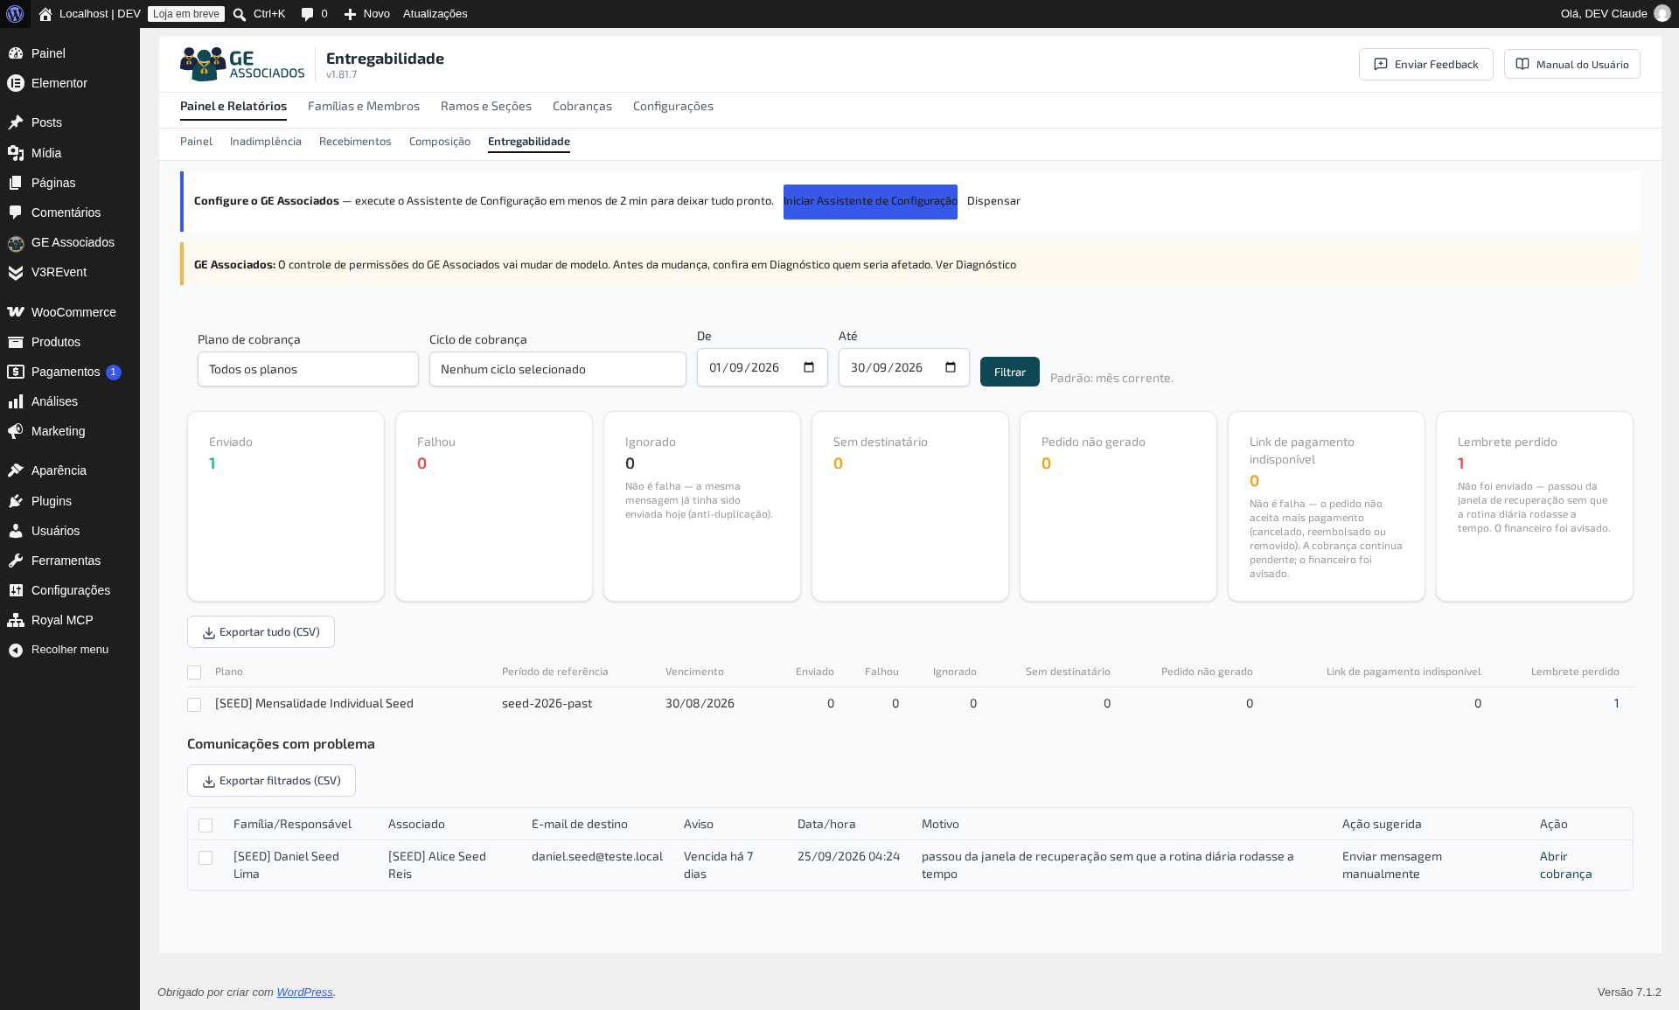
Task: Click the user avatar icon at top right
Action: pos(1662,14)
